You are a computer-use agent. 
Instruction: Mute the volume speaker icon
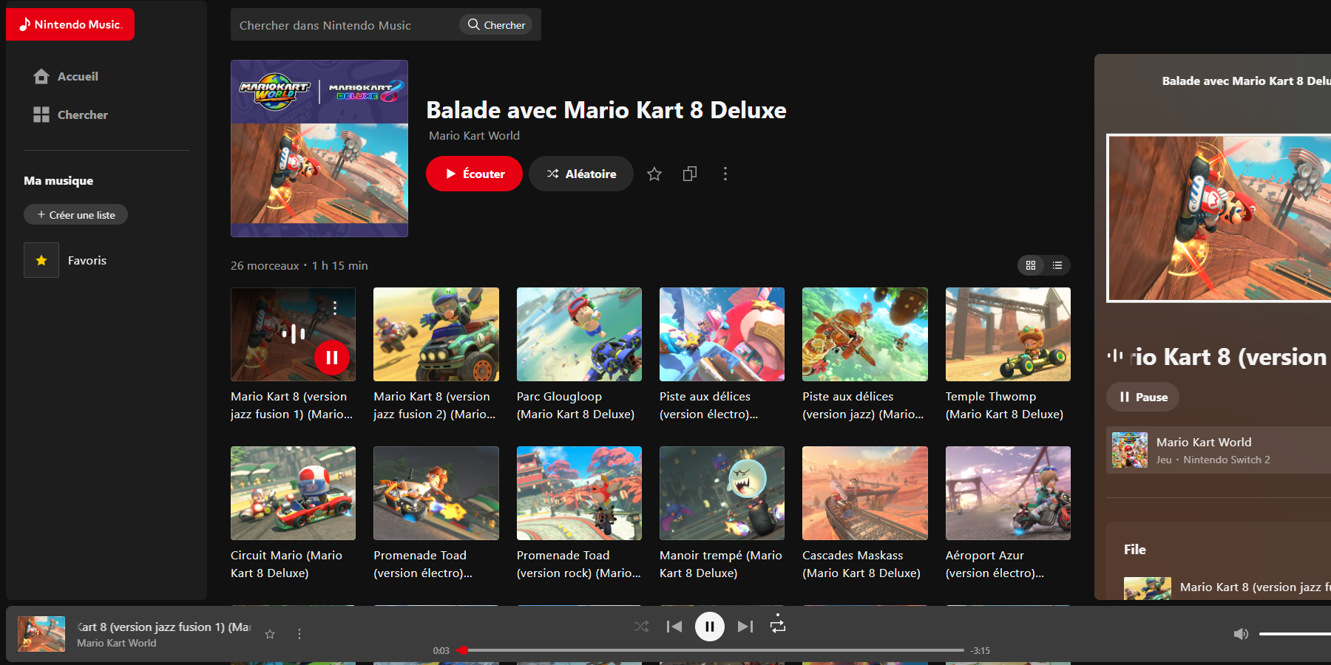click(x=1241, y=634)
